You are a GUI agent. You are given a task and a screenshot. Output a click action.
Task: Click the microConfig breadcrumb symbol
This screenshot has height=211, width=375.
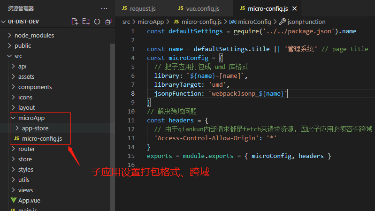click(x=254, y=22)
